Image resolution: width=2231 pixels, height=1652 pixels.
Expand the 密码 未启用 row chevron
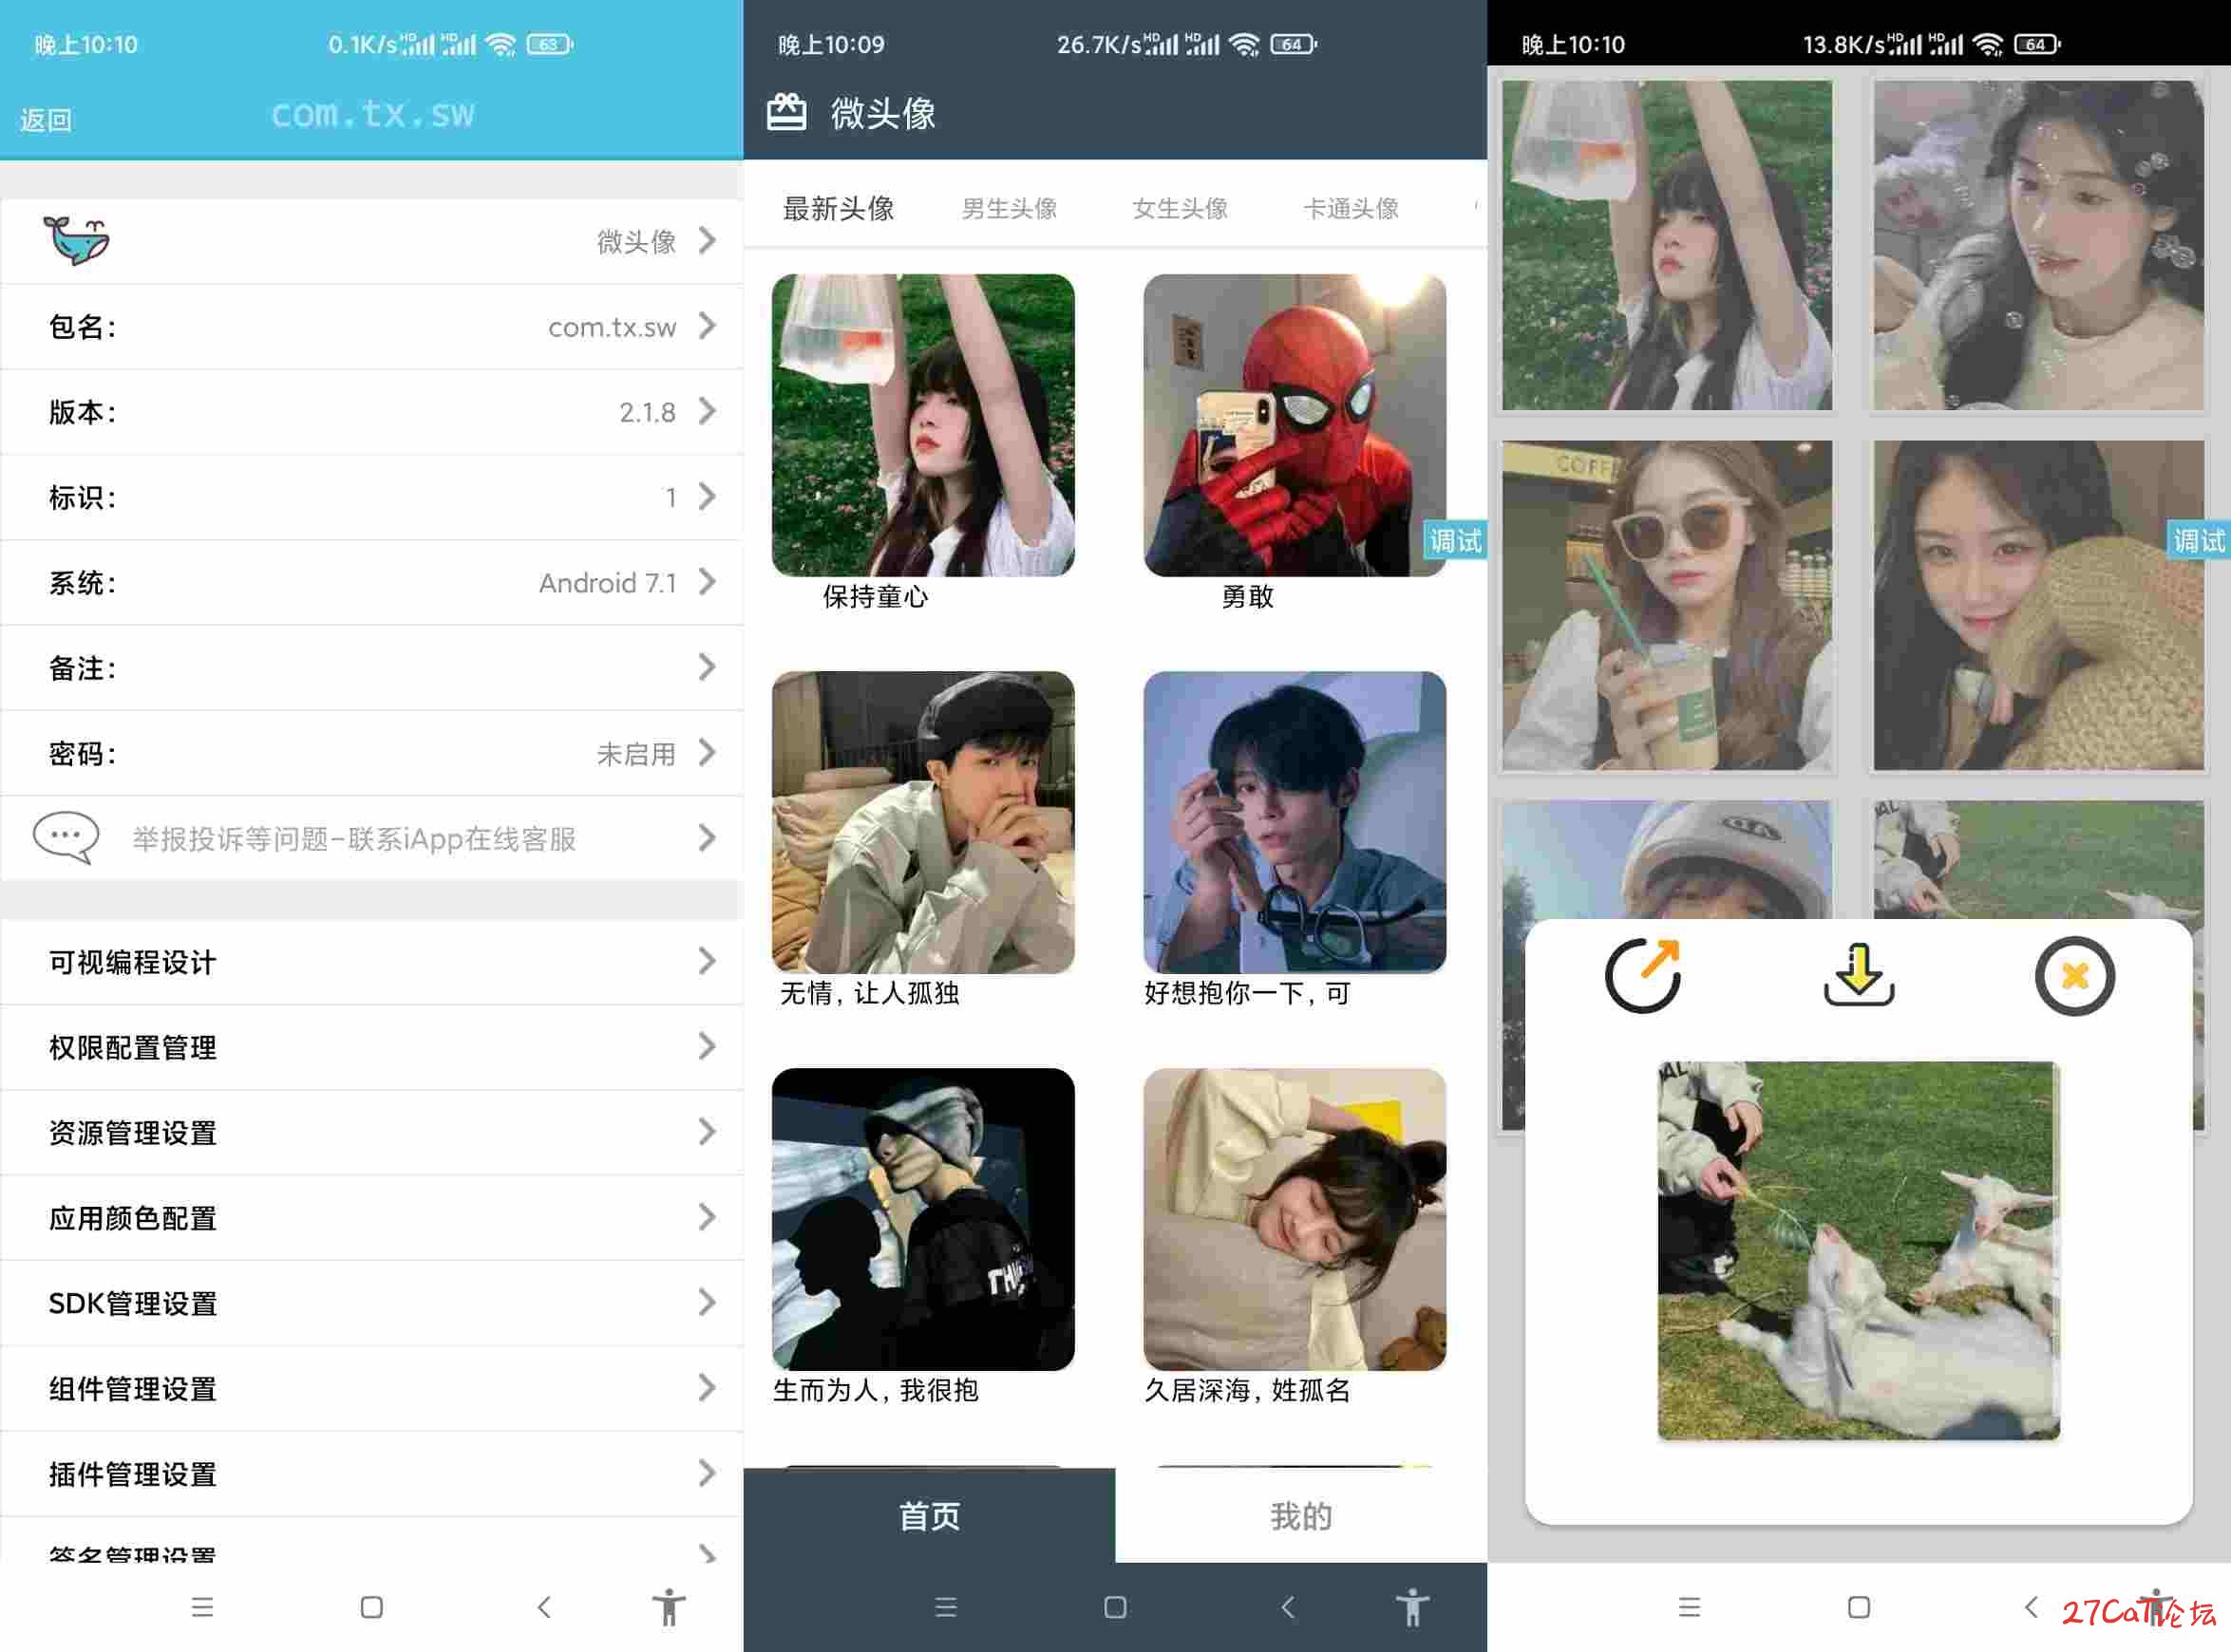point(708,752)
